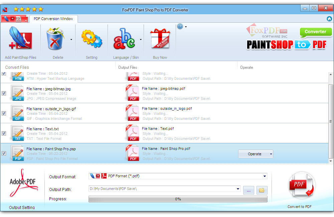Click the Adobe PDF logo in Output Setting
334x217 pixels.
[23, 183]
